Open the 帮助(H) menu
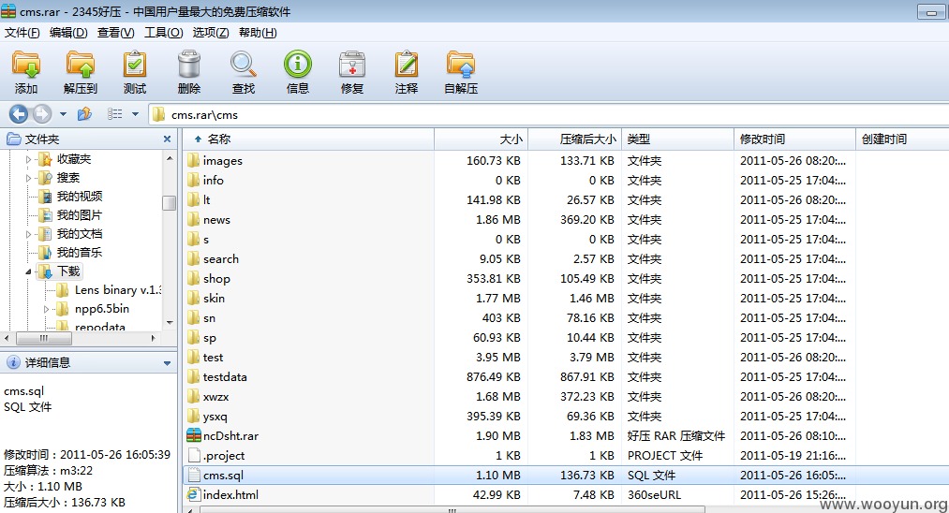This screenshot has height=513, width=949. coord(258,33)
